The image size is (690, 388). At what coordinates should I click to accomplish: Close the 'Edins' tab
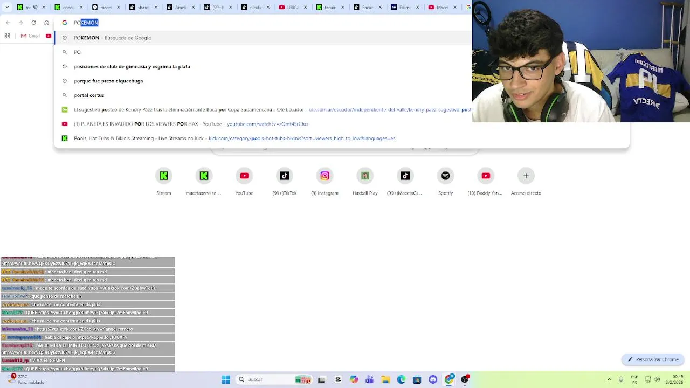tap(417, 7)
